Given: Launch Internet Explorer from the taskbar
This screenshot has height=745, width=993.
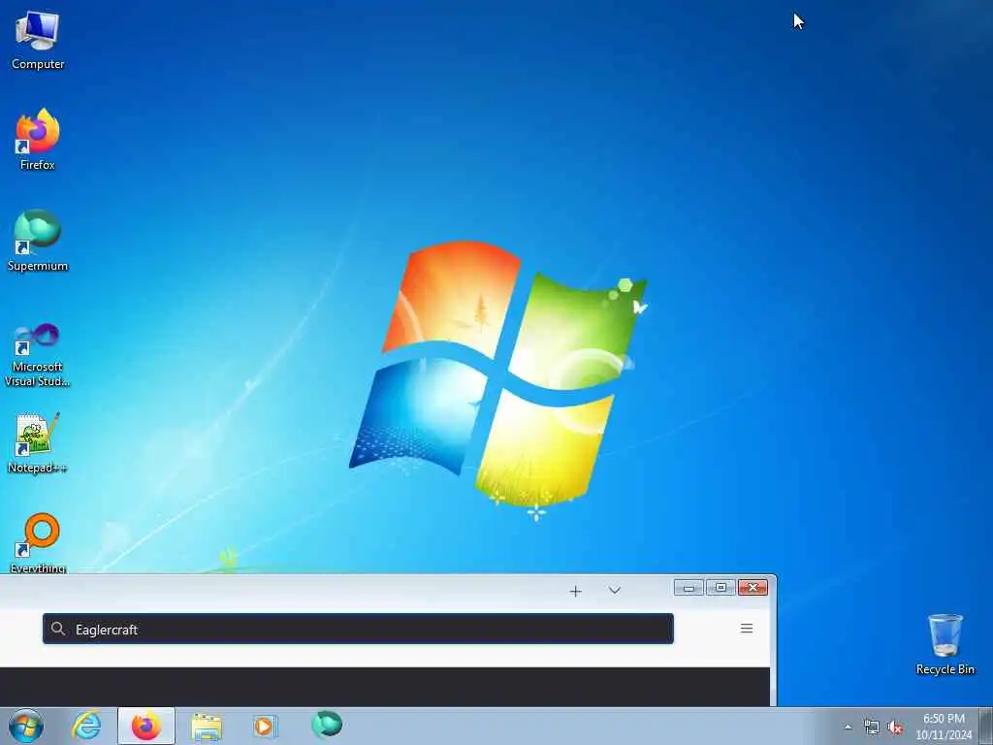Looking at the screenshot, I should pos(86,726).
